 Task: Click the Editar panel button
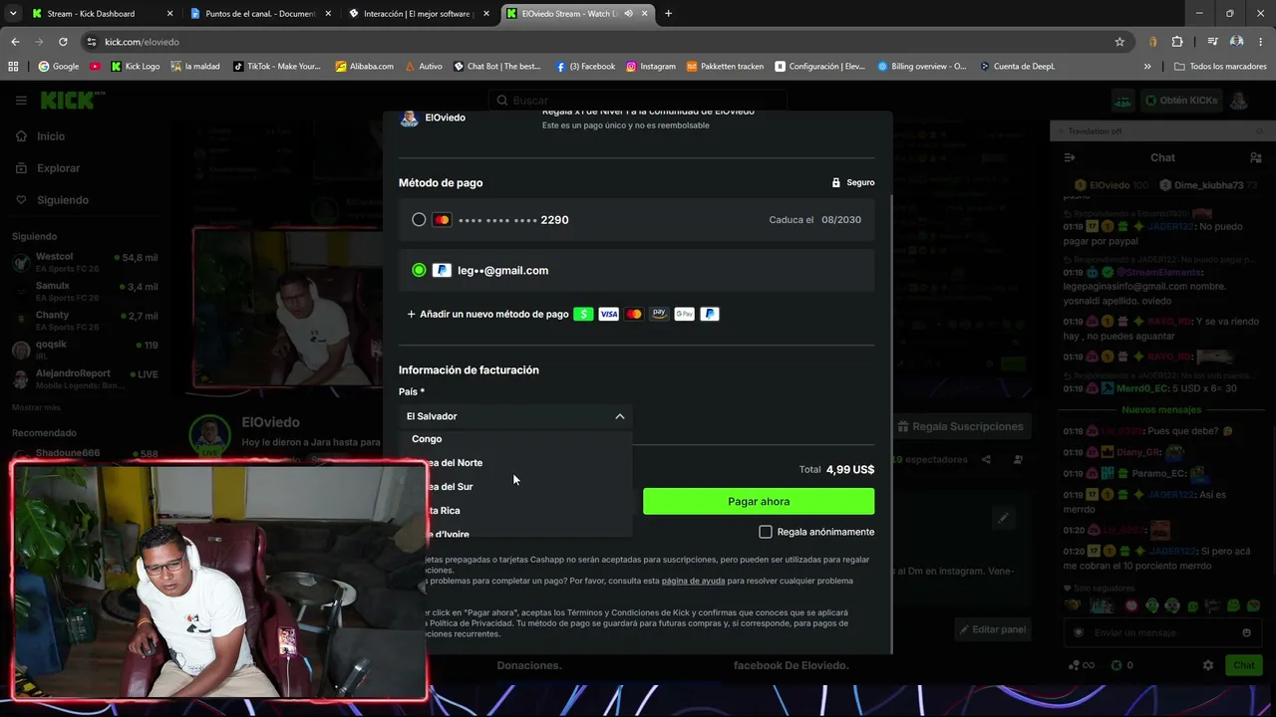(x=991, y=629)
